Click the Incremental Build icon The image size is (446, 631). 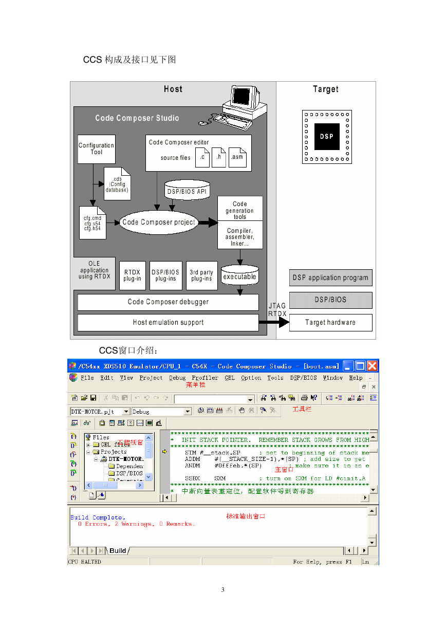(210, 411)
